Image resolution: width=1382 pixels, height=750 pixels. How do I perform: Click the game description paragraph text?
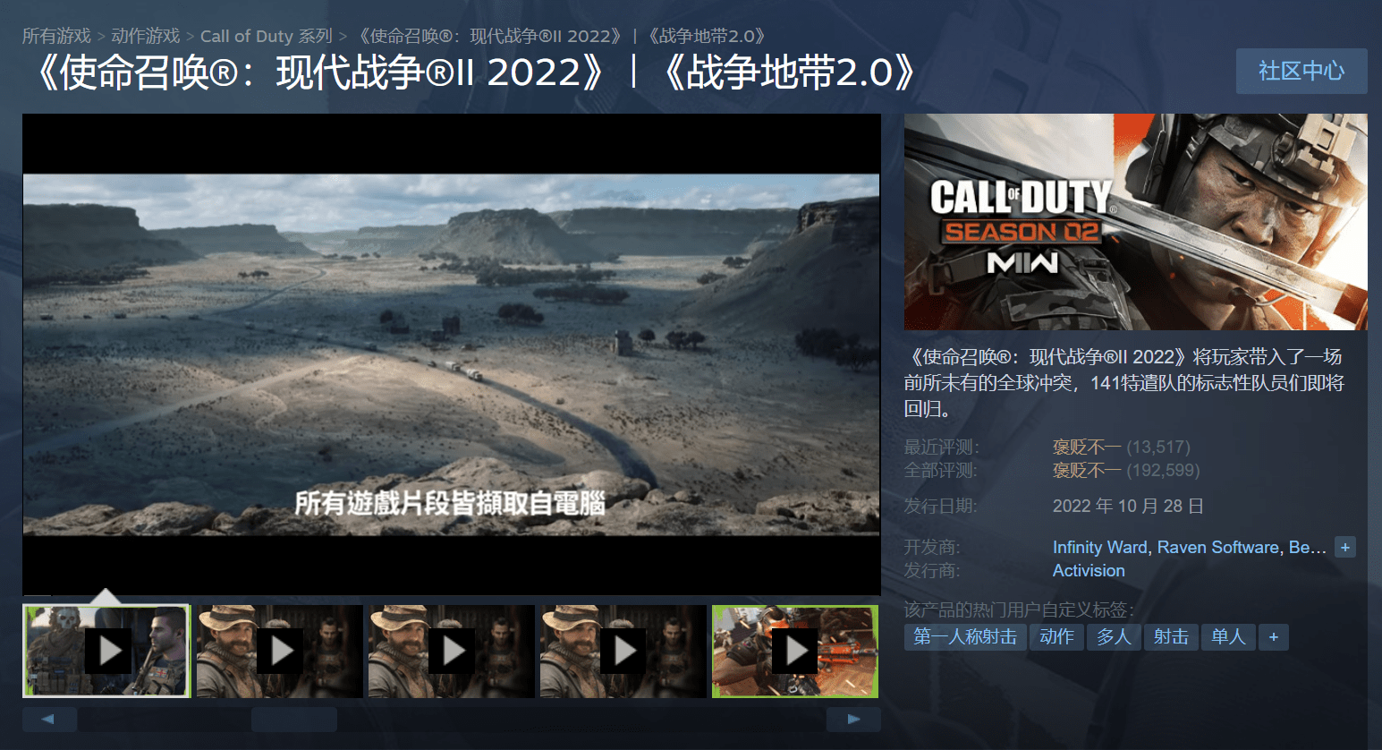pyautogui.click(x=1124, y=383)
